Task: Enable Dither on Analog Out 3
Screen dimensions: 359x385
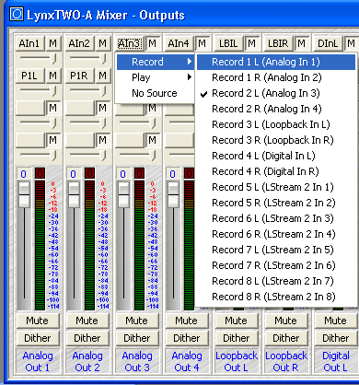Action: pos(137,338)
